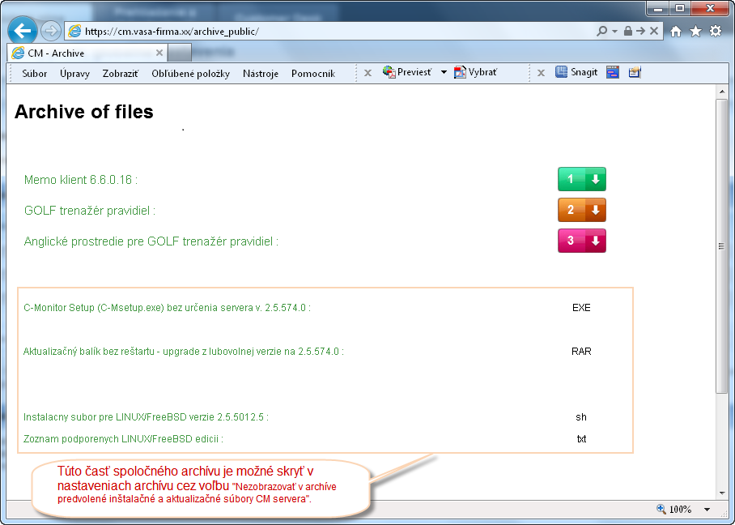Open the 100% zoom level dropdown arrow
This screenshot has width=735, height=525.
tap(707, 510)
